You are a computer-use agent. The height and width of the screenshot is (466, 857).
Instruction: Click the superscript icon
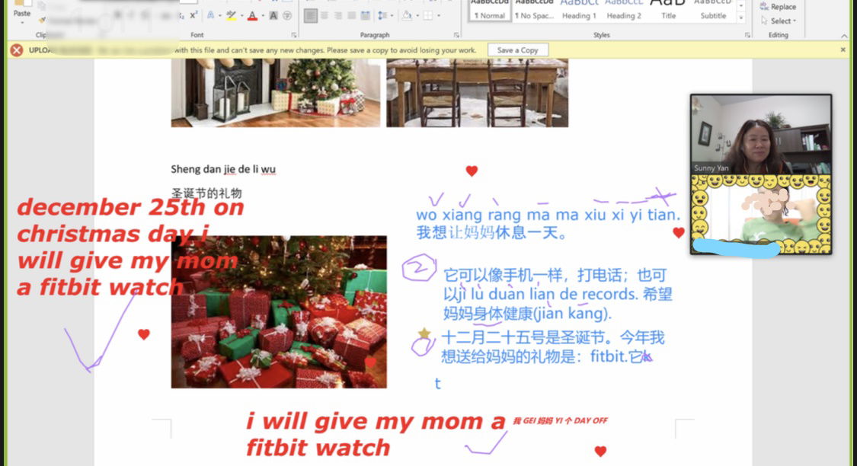coord(193,15)
